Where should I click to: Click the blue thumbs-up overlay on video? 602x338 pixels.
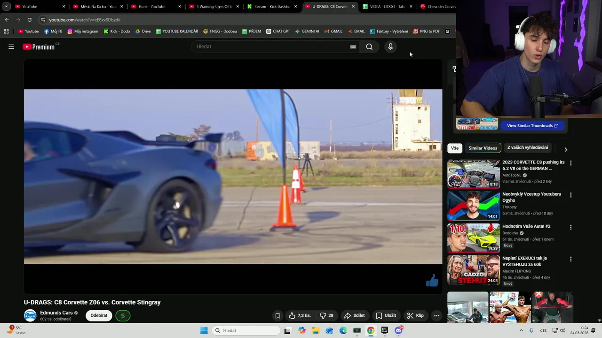[432, 281]
